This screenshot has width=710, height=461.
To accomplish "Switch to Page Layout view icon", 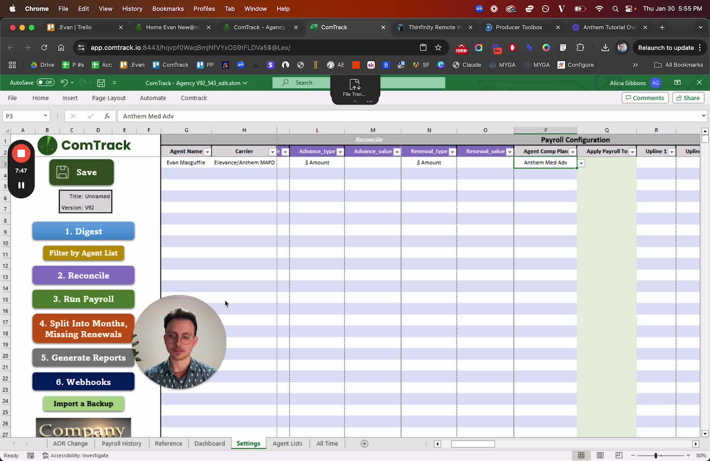I will (600, 455).
